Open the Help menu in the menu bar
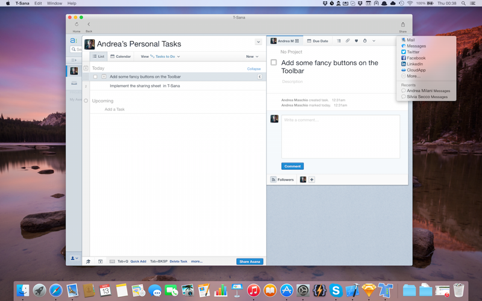 pos(72,4)
